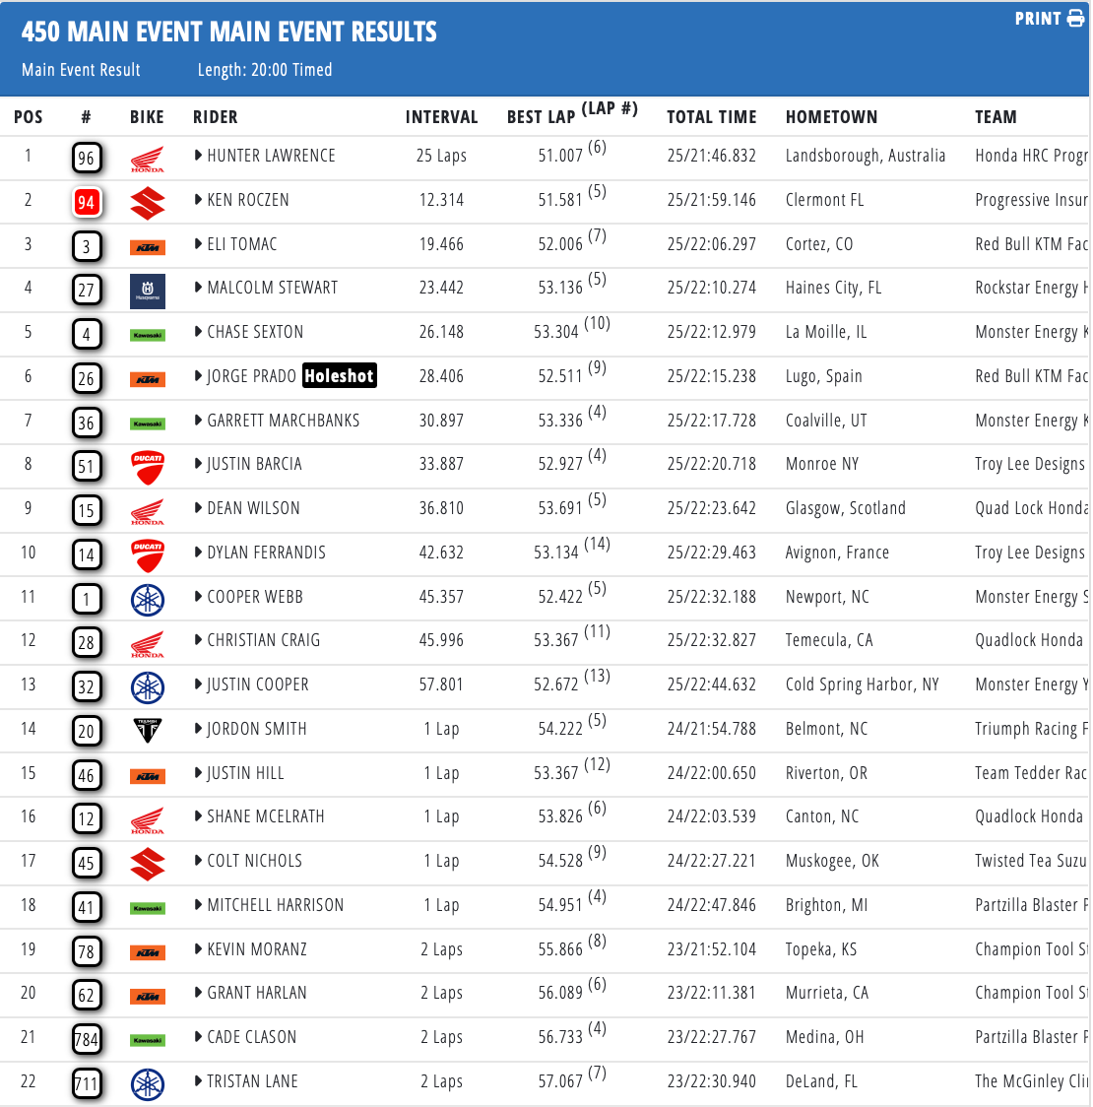Expand Dylan Ferrandis rider details arrow
Viewport: 1093px width, 1107px height.
pyautogui.click(x=198, y=553)
